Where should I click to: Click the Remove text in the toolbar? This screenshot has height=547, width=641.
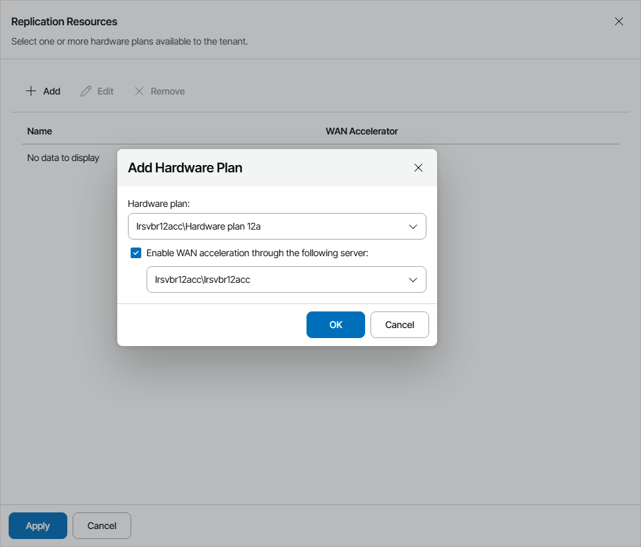[x=167, y=91]
